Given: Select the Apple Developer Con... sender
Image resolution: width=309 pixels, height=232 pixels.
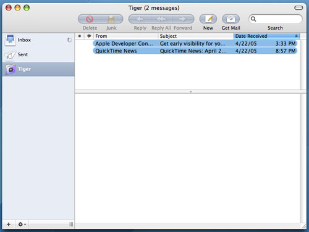Looking at the screenshot, I should point(124,44).
